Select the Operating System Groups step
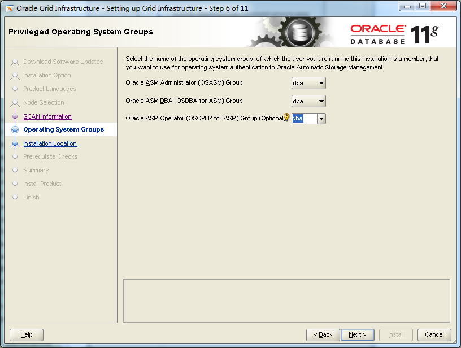 [x=63, y=129]
